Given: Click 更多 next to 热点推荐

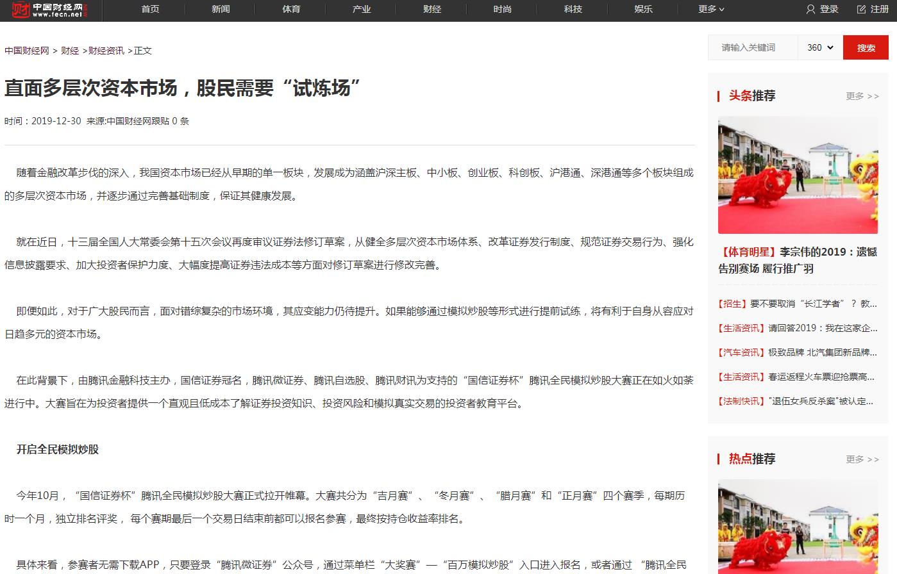Looking at the screenshot, I should coord(862,459).
